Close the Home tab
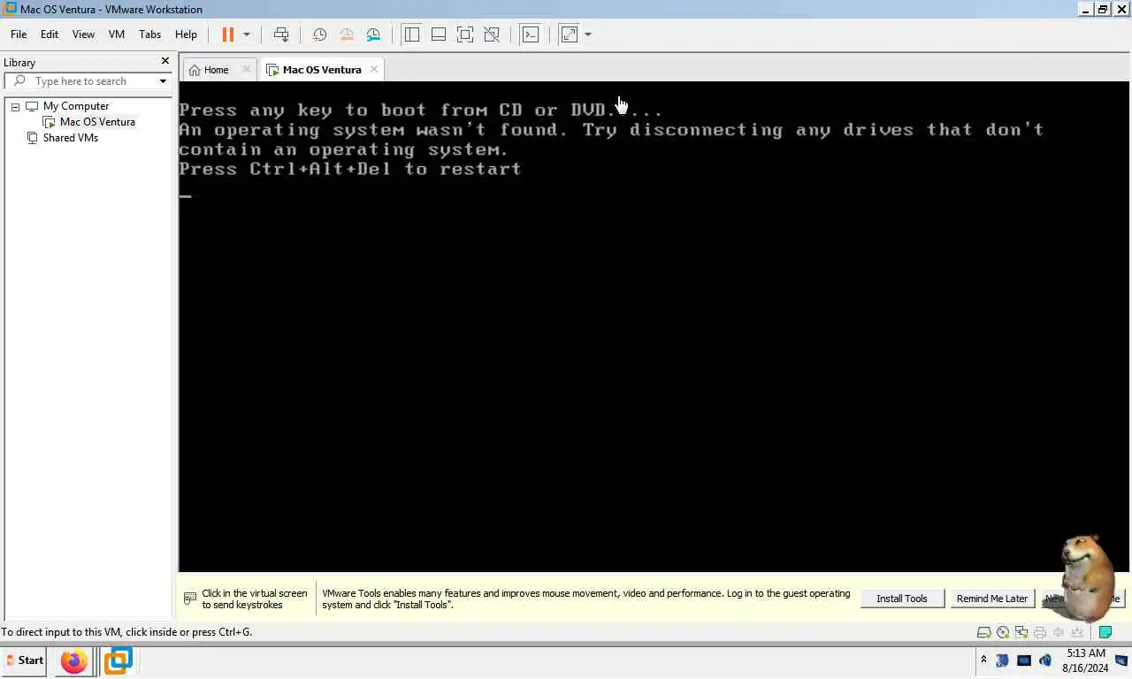Viewport: 1132px width, 679px height. click(246, 69)
